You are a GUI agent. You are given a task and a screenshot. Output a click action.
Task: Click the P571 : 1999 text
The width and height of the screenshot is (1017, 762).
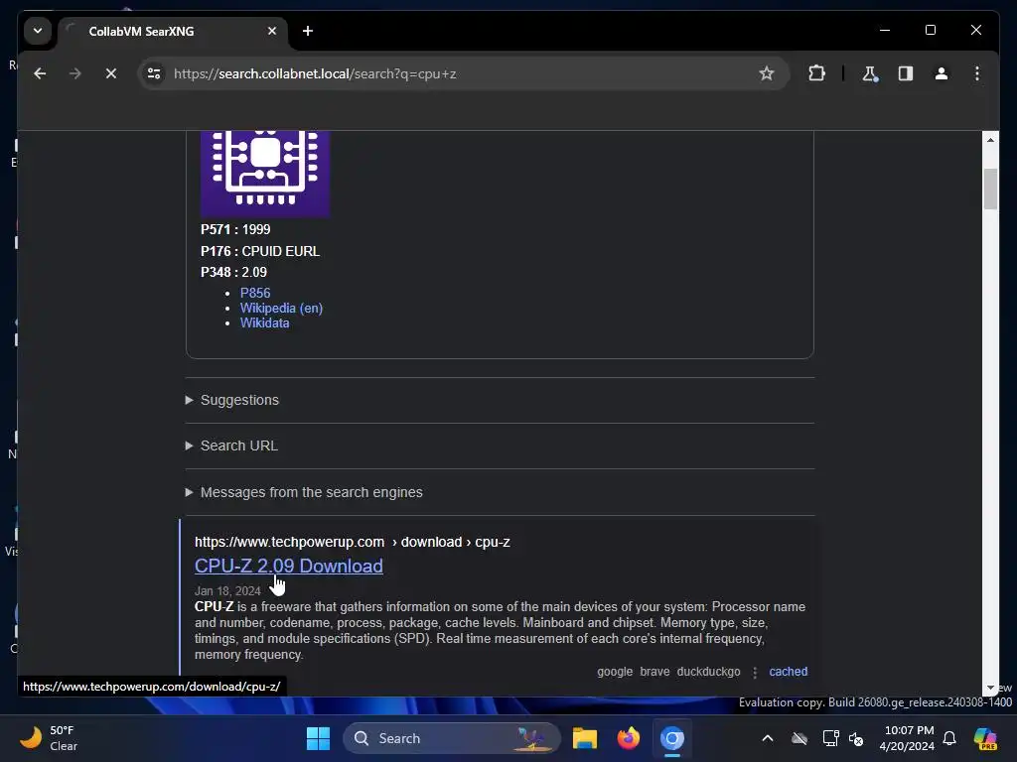(x=235, y=229)
